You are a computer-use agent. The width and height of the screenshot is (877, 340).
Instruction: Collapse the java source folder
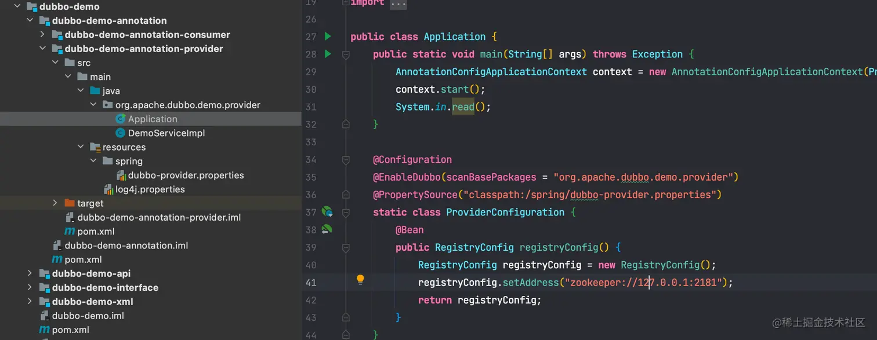coord(80,91)
